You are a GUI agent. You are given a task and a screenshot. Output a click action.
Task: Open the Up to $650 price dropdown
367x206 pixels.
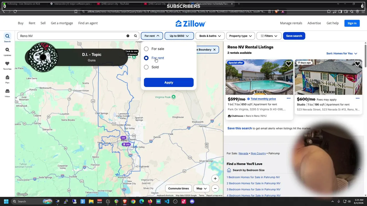[x=179, y=36]
